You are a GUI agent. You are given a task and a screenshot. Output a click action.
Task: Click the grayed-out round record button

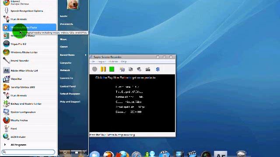94,69
